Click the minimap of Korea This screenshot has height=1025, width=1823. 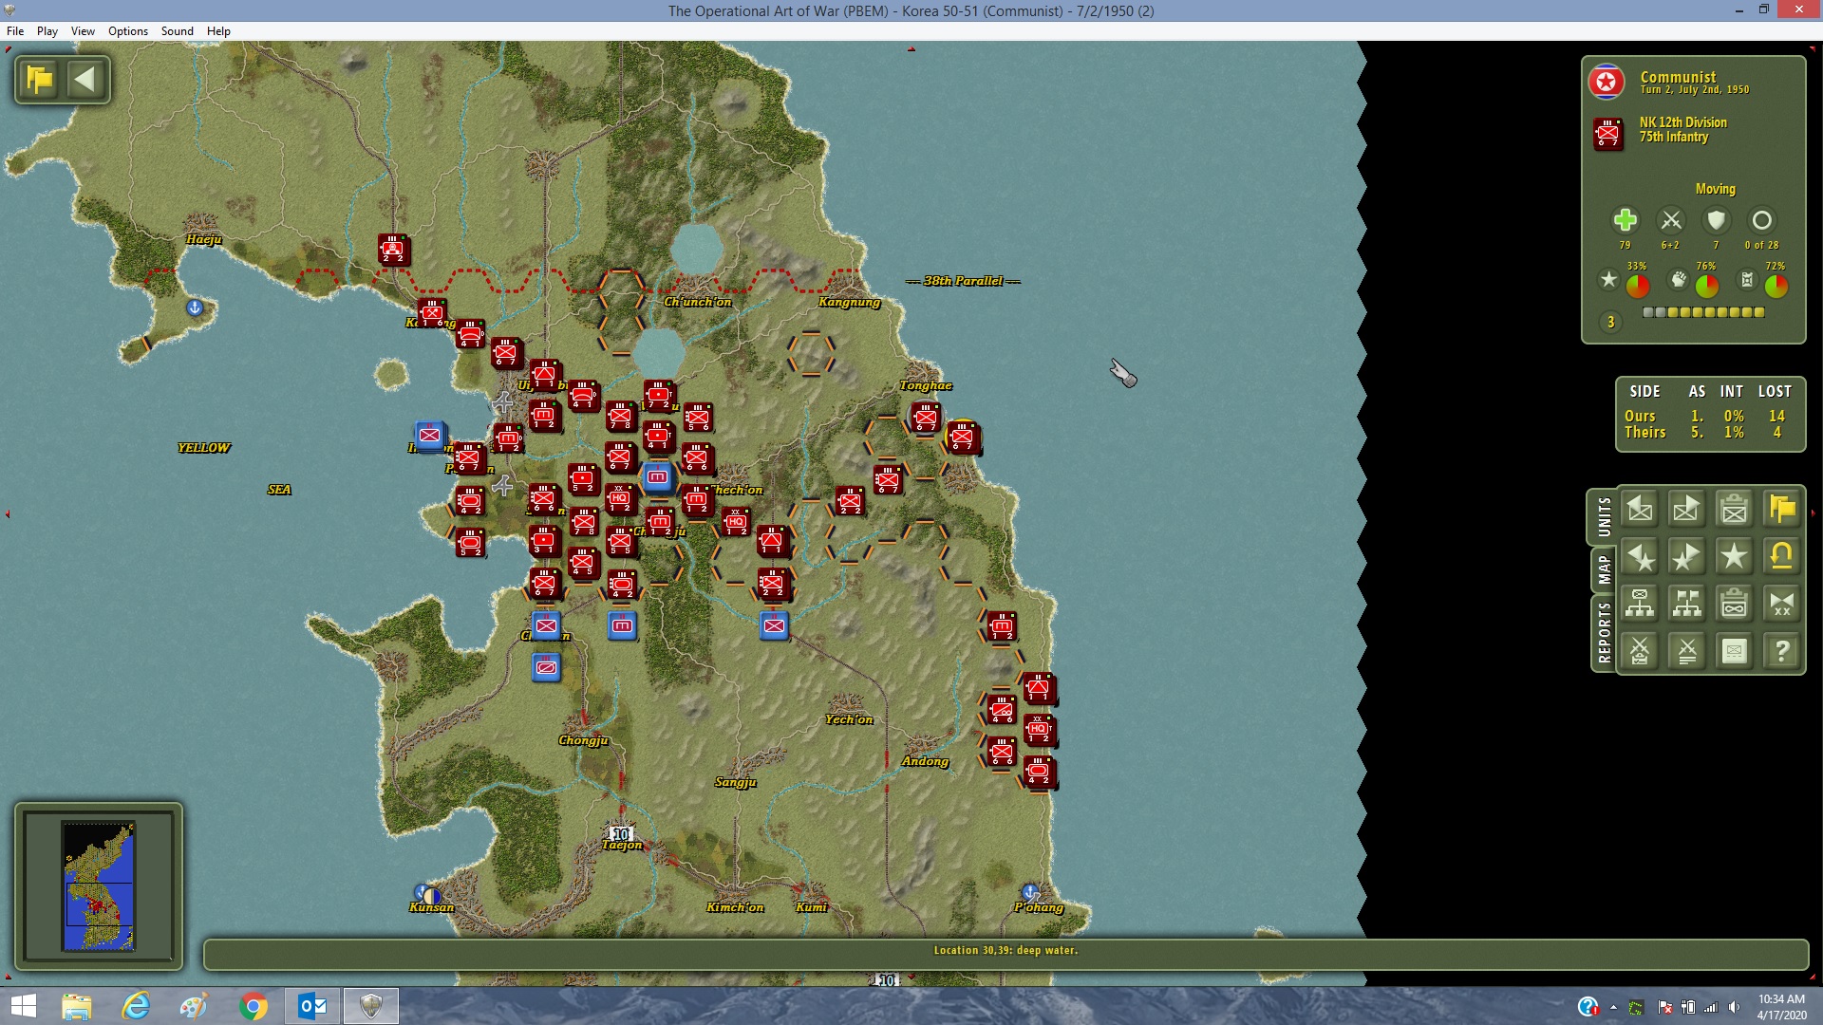pyautogui.click(x=99, y=885)
